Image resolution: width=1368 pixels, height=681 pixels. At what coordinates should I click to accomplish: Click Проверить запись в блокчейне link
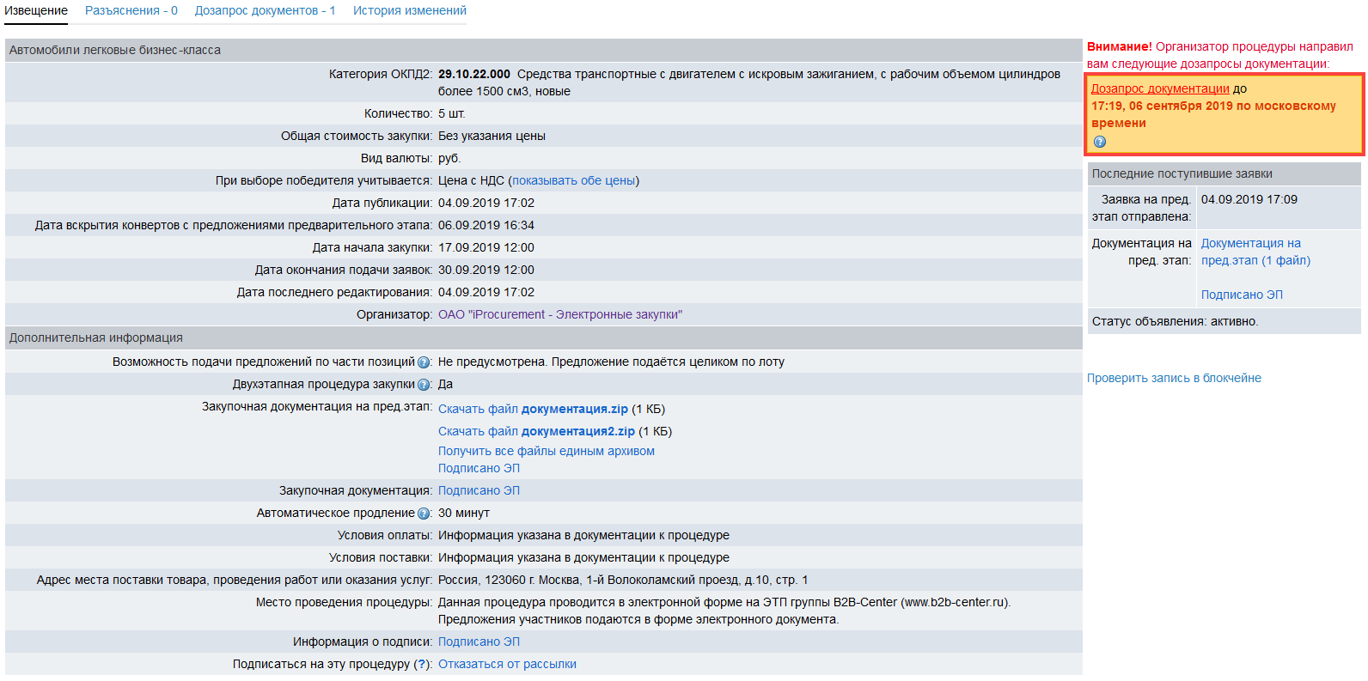click(1174, 378)
